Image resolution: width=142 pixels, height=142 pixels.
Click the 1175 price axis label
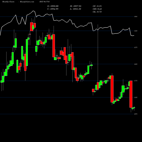pyautogui.click(x=136, y=81)
